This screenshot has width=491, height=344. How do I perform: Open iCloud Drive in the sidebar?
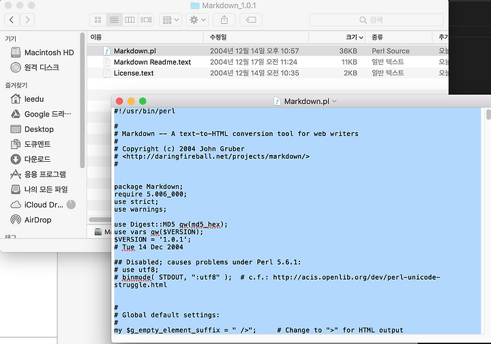[37, 205]
